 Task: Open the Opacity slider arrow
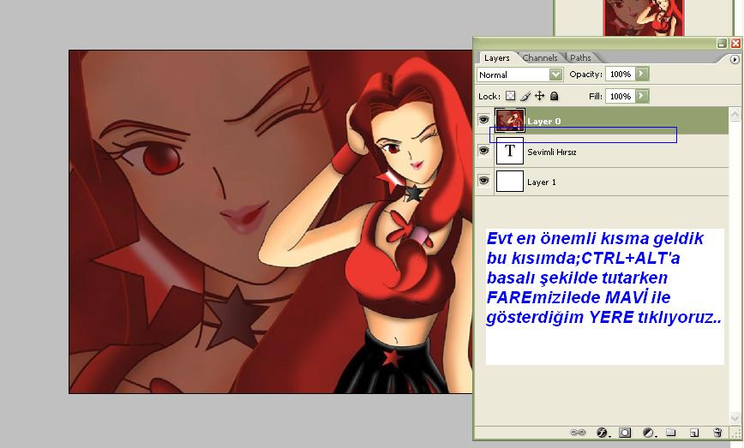[642, 75]
